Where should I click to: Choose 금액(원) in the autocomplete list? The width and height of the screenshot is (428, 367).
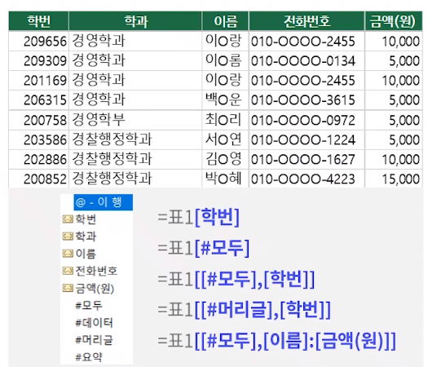click(x=95, y=289)
